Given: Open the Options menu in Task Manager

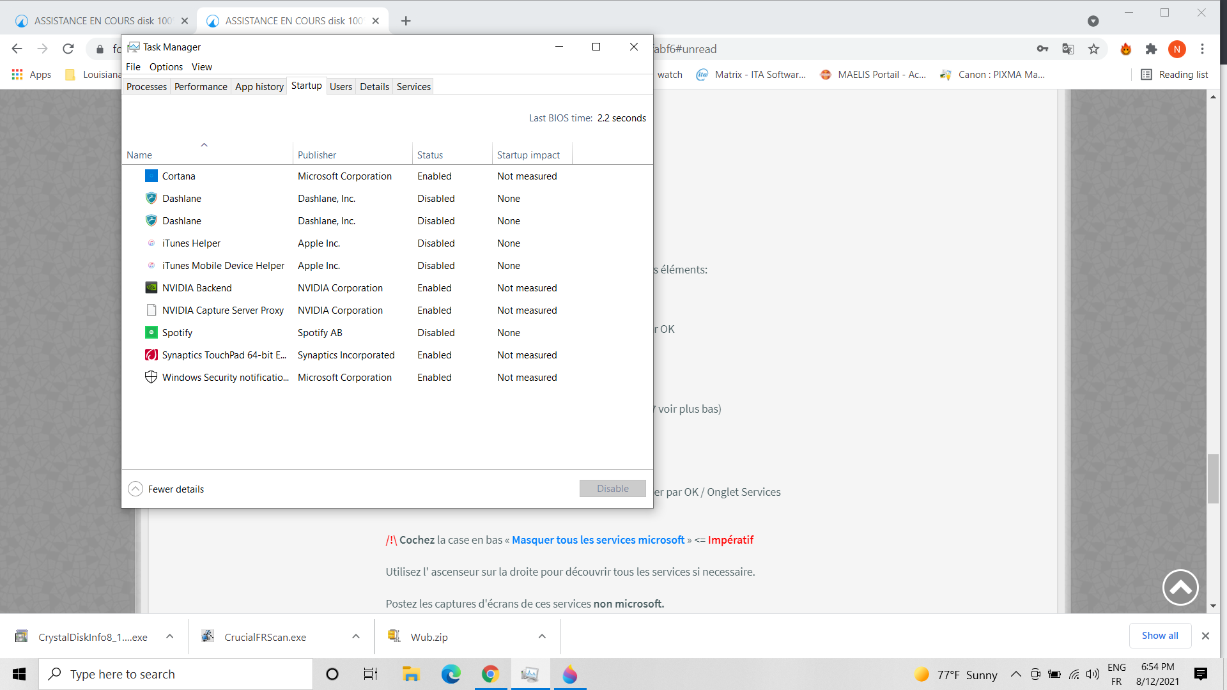Looking at the screenshot, I should pyautogui.click(x=166, y=66).
